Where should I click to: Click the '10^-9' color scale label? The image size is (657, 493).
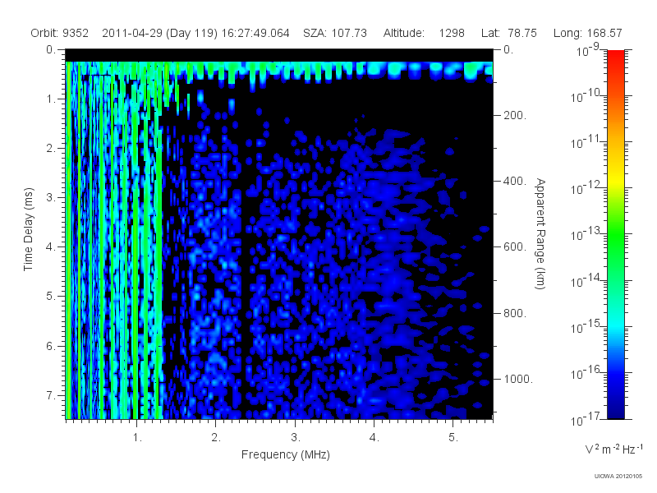[x=588, y=49]
